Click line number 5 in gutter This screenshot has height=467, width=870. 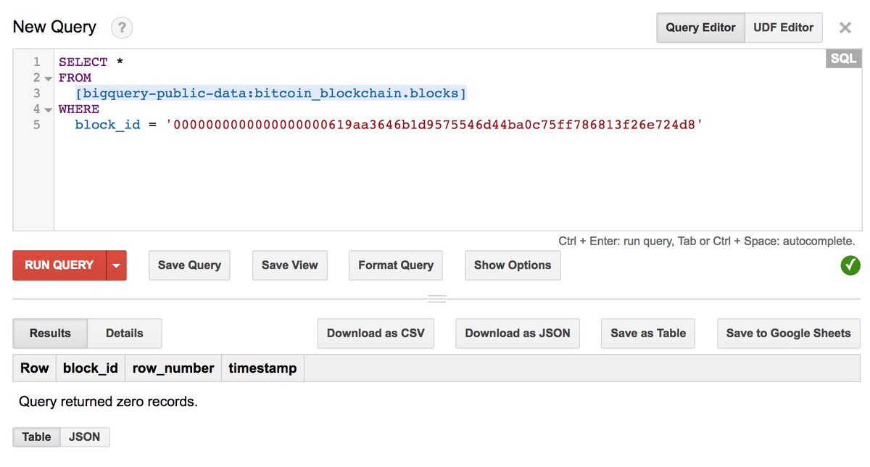pyautogui.click(x=36, y=125)
